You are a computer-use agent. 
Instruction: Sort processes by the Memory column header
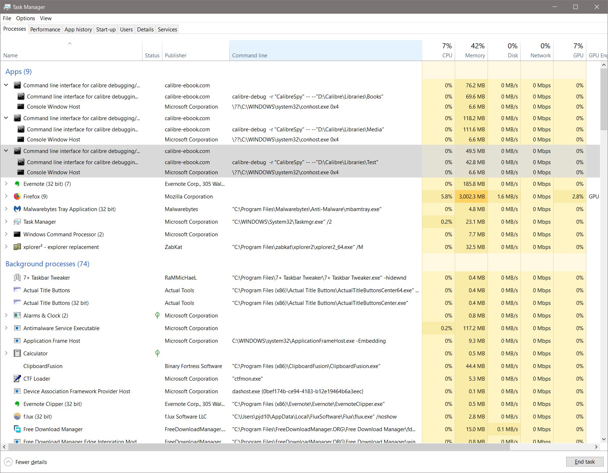[x=471, y=51]
